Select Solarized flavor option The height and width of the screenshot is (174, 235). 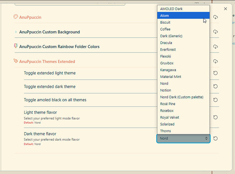(x=183, y=124)
